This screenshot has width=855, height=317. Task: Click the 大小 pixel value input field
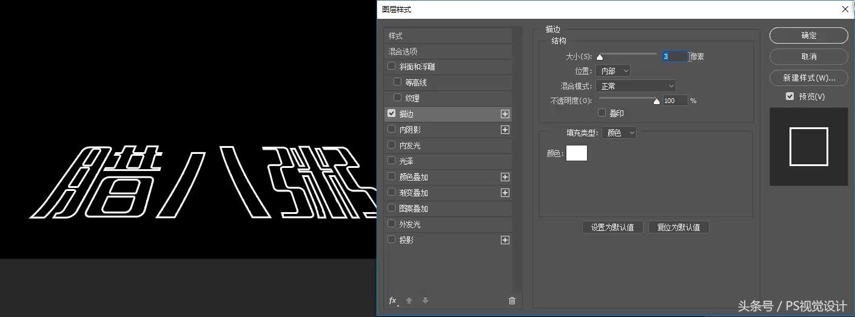coord(675,56)
